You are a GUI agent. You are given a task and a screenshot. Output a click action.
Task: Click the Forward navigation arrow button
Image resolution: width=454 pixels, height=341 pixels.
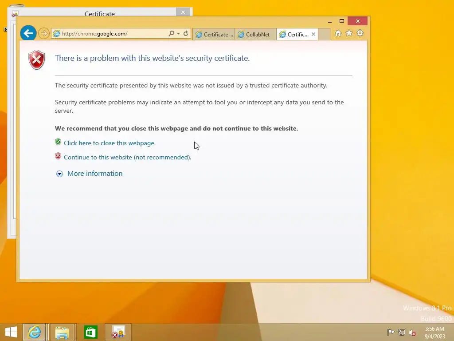point(44,33)
